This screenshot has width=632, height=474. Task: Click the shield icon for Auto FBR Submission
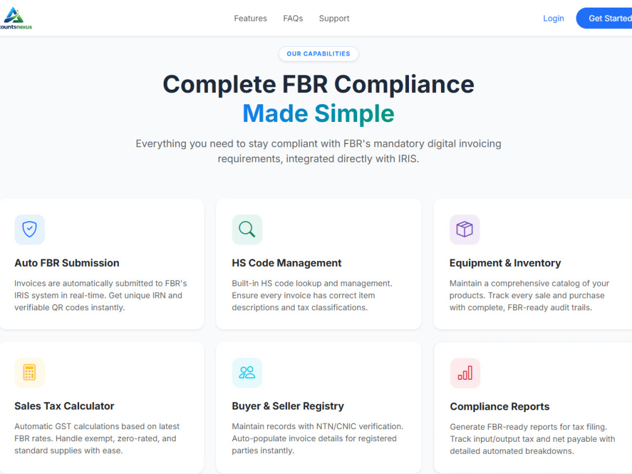30,229
